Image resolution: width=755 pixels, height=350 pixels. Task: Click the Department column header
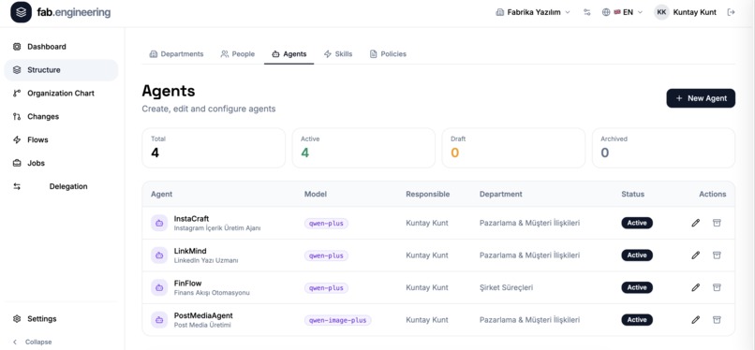(x=501, y=195)
